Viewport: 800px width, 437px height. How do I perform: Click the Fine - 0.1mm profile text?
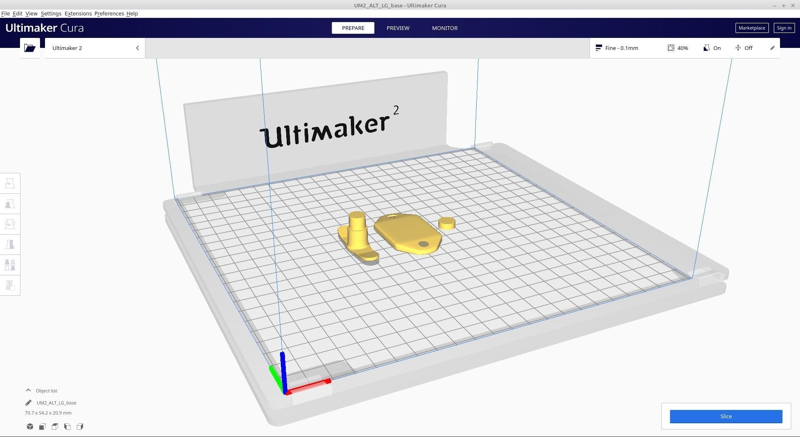pyautogui.click(x=622, y=48)
